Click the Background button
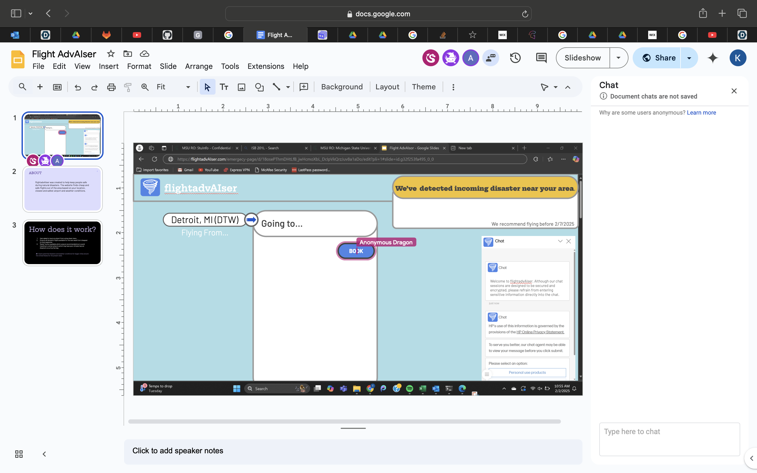Image resolution: width=757 pixels, height=473 pixels. (x=342, y=87)
